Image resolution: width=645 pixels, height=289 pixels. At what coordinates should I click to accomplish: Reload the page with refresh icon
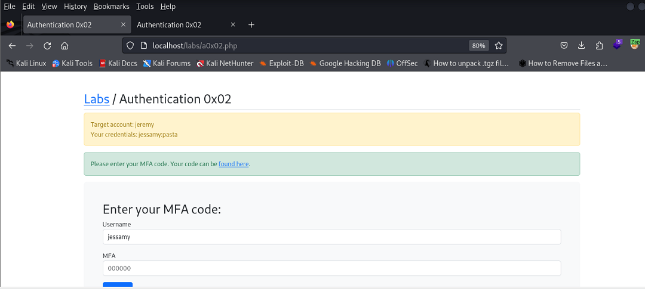[x=47, y=45]
